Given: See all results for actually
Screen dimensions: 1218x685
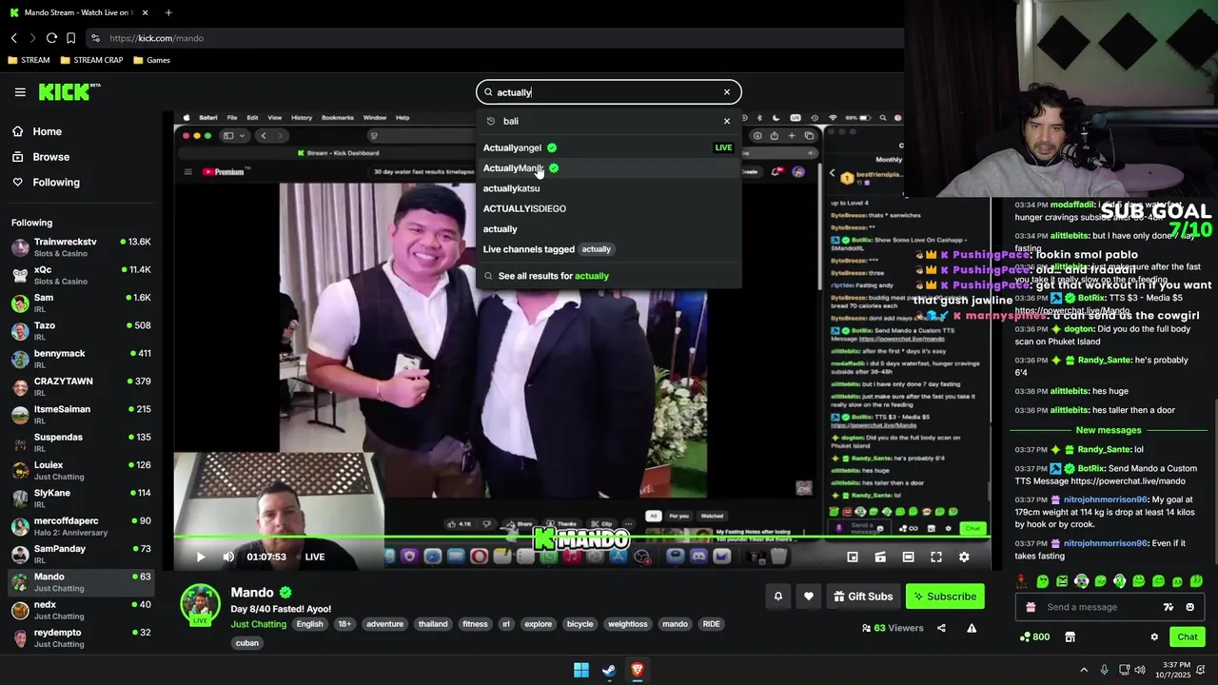Looking at the screenshot, I should 608,276.
